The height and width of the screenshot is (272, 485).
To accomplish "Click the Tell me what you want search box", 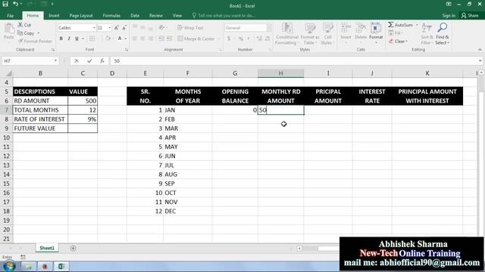I will point(224,15).
